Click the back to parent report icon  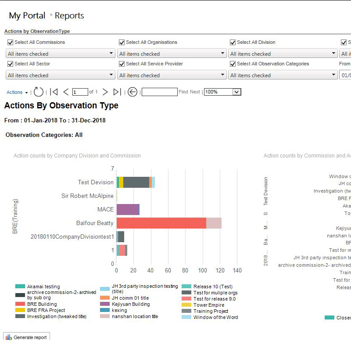[x=133, y=92]
